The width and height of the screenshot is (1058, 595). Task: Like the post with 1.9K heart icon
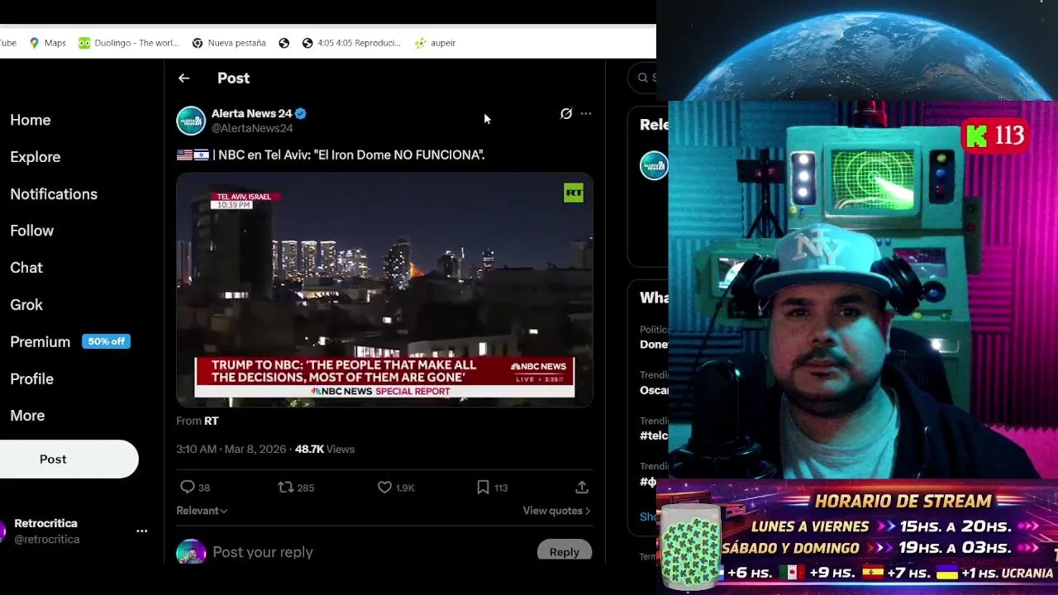[384, 488]
